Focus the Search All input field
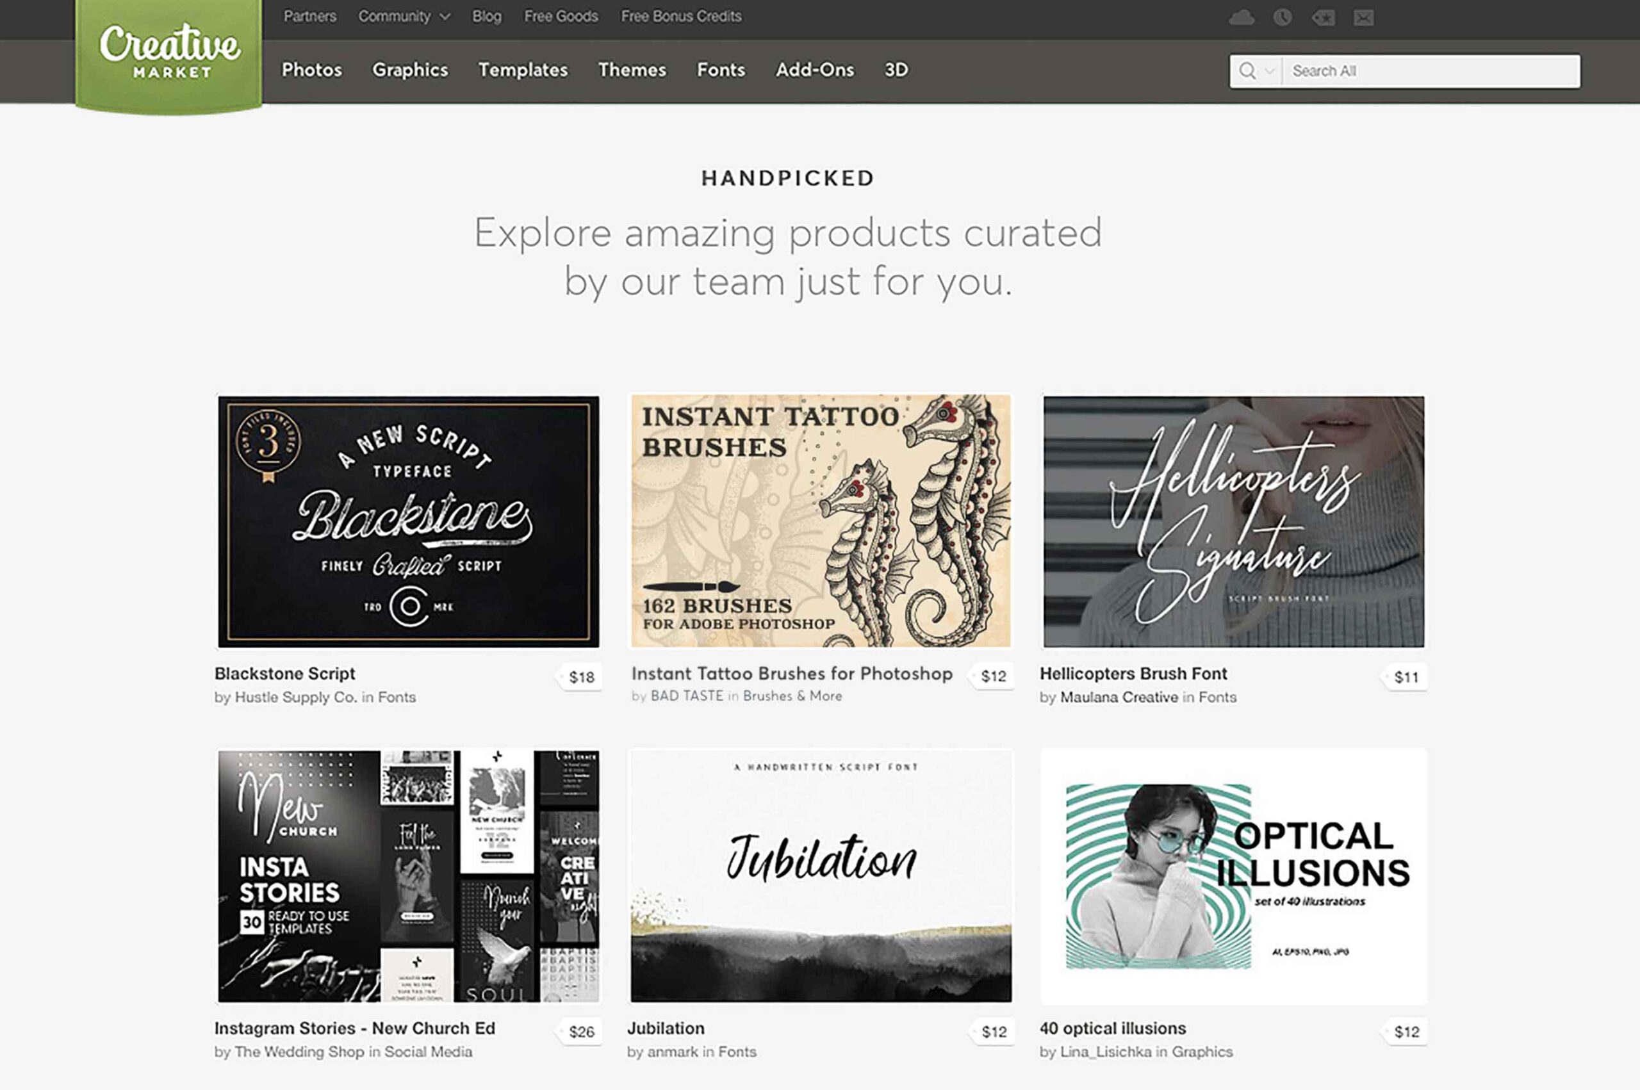 (1431, 71)
